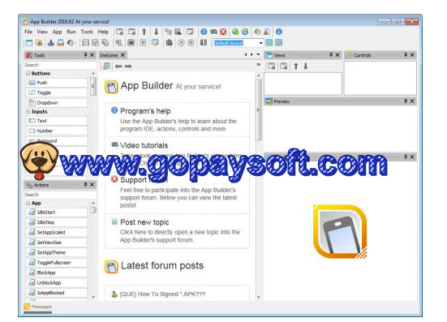Viewport: 447px width, 322px height.
Task: Open the Program's help link
Action: point(145,111)
